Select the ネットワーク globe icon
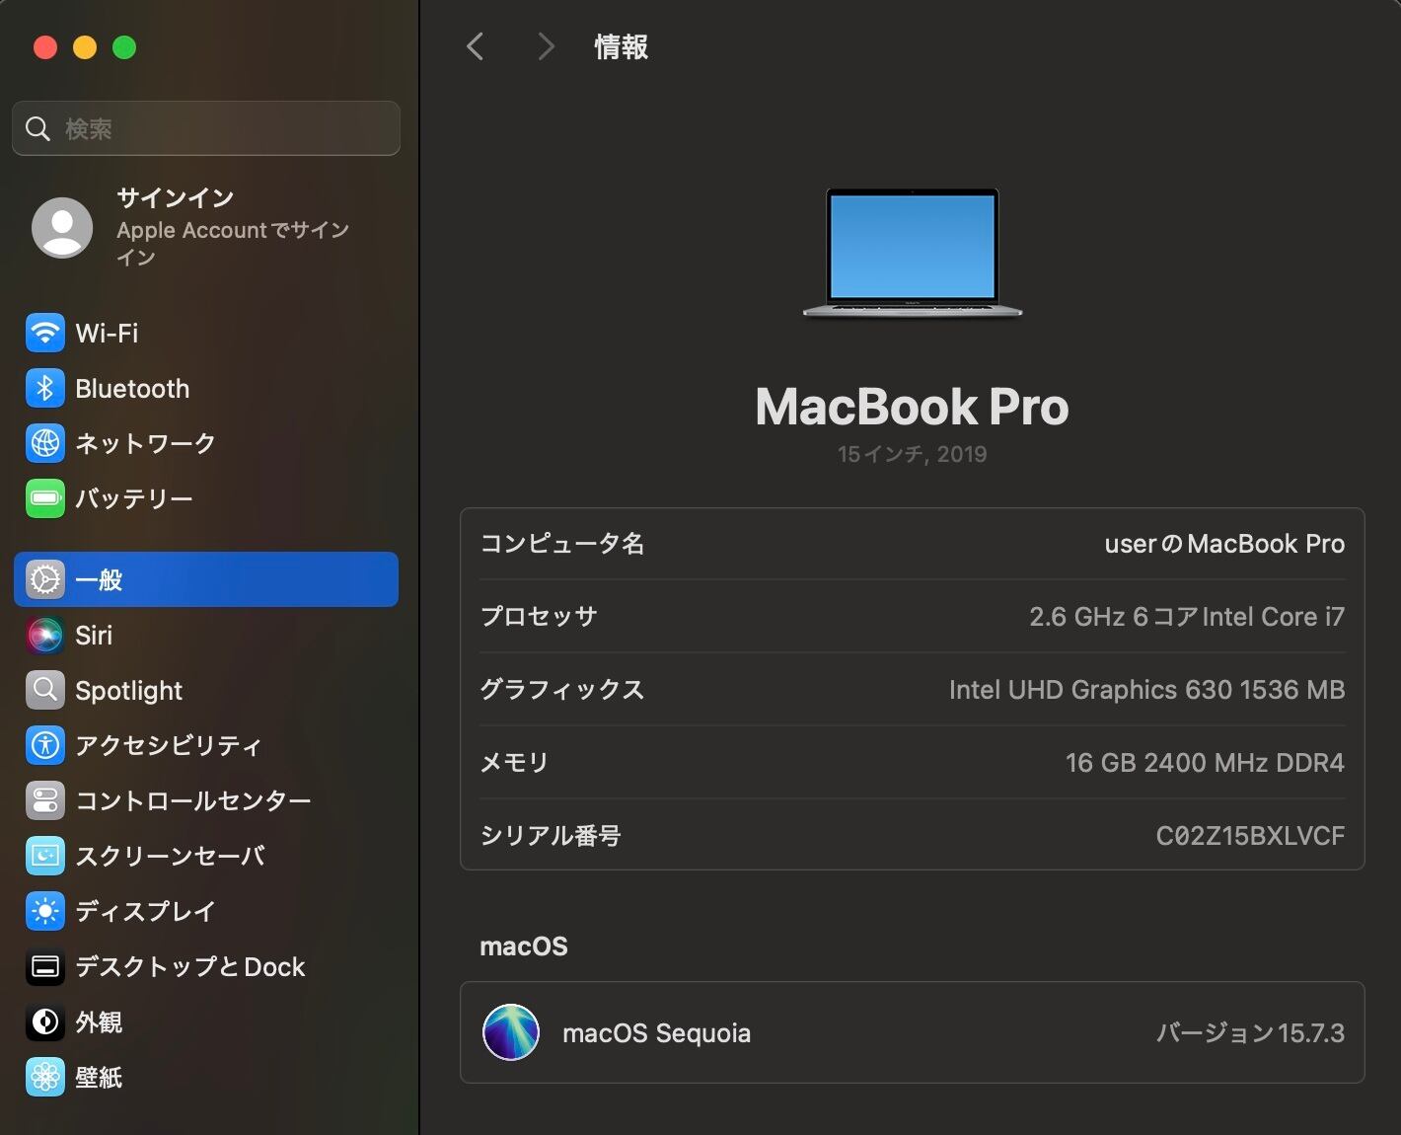 (x=45, y=444)
